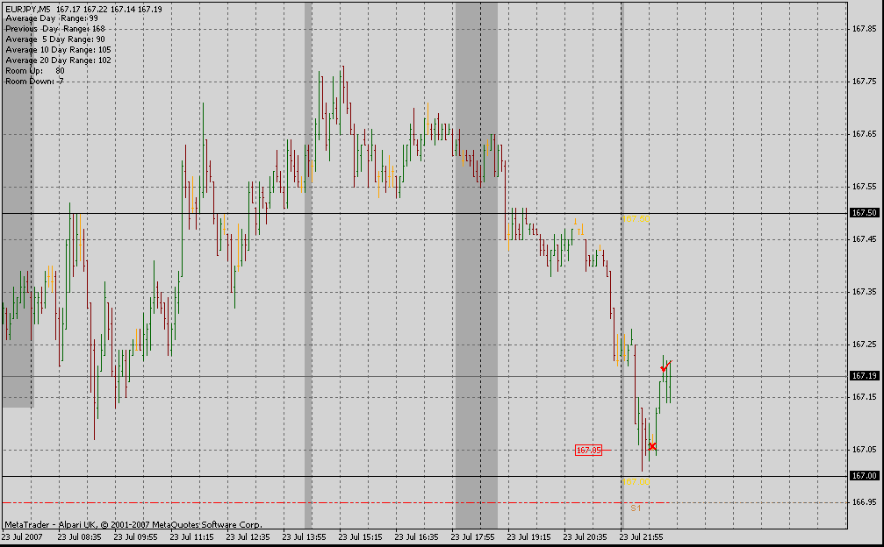Click the Average 20 Day Range text
The width and height of the screenshot is (884, 547).
point(58,60)
